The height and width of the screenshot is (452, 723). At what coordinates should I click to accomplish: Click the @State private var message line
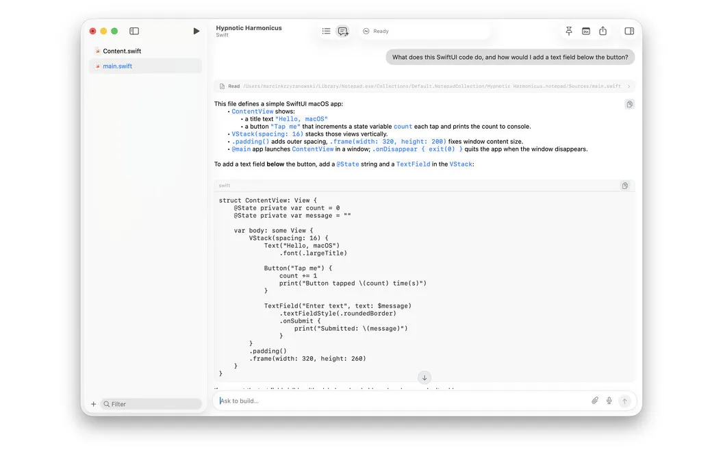pos(292,216)
